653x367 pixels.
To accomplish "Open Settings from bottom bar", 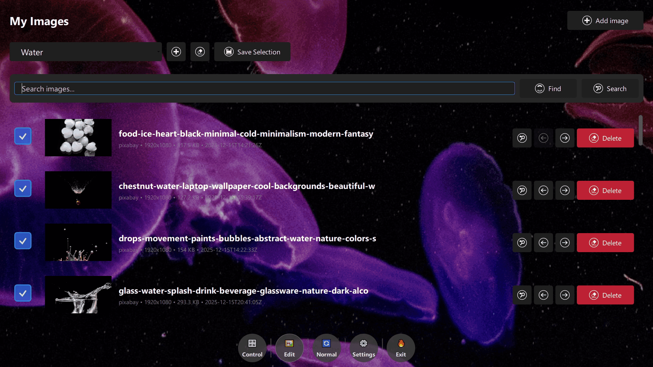I will (364, 348).
